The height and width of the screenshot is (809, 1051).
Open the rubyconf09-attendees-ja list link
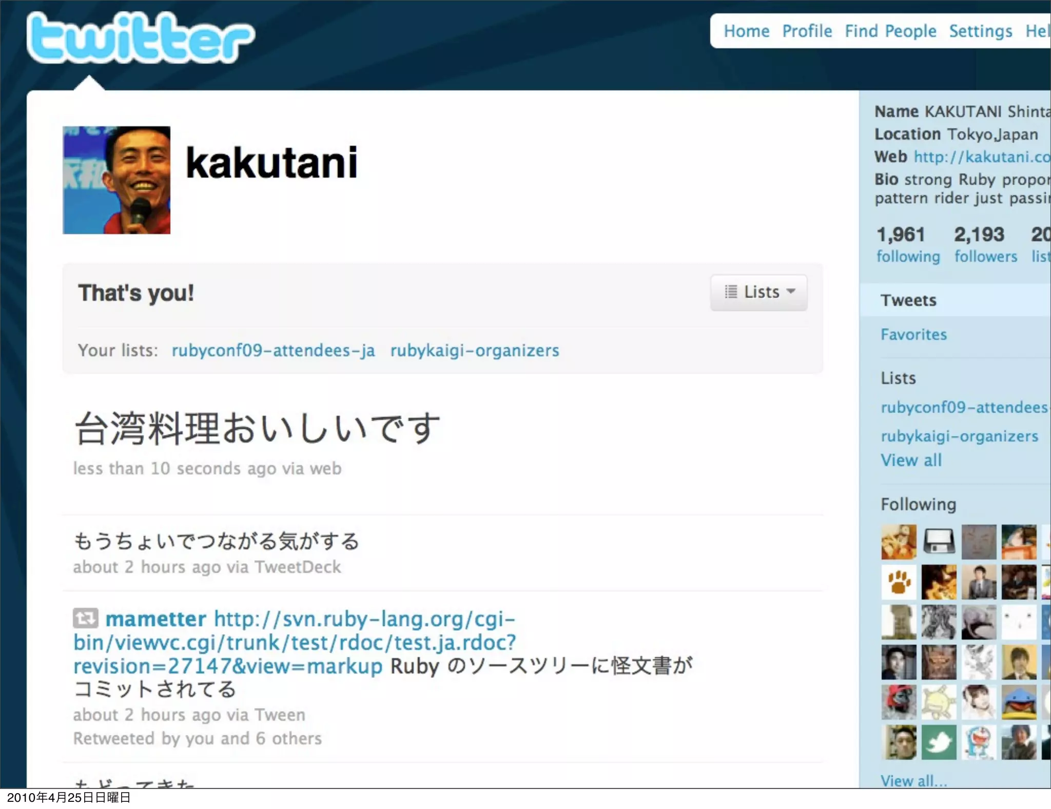273,351
